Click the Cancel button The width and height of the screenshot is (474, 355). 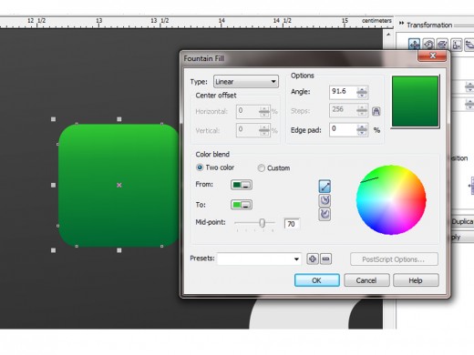click(366, 280)
